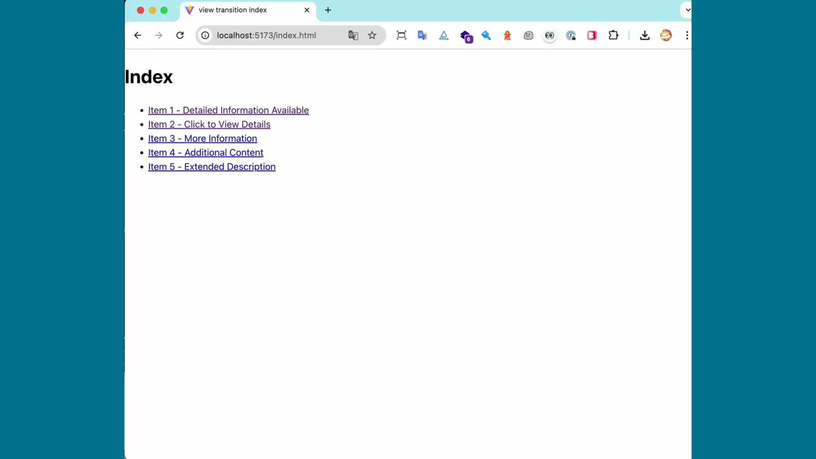Click the green maximize window button
This screenshot has height=459, width=816.
164,10
